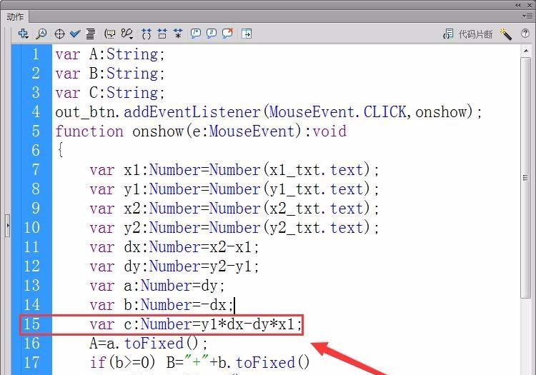536x375 pixels.
Task: Click line number 1 in gutter
Action: point(36,54)
